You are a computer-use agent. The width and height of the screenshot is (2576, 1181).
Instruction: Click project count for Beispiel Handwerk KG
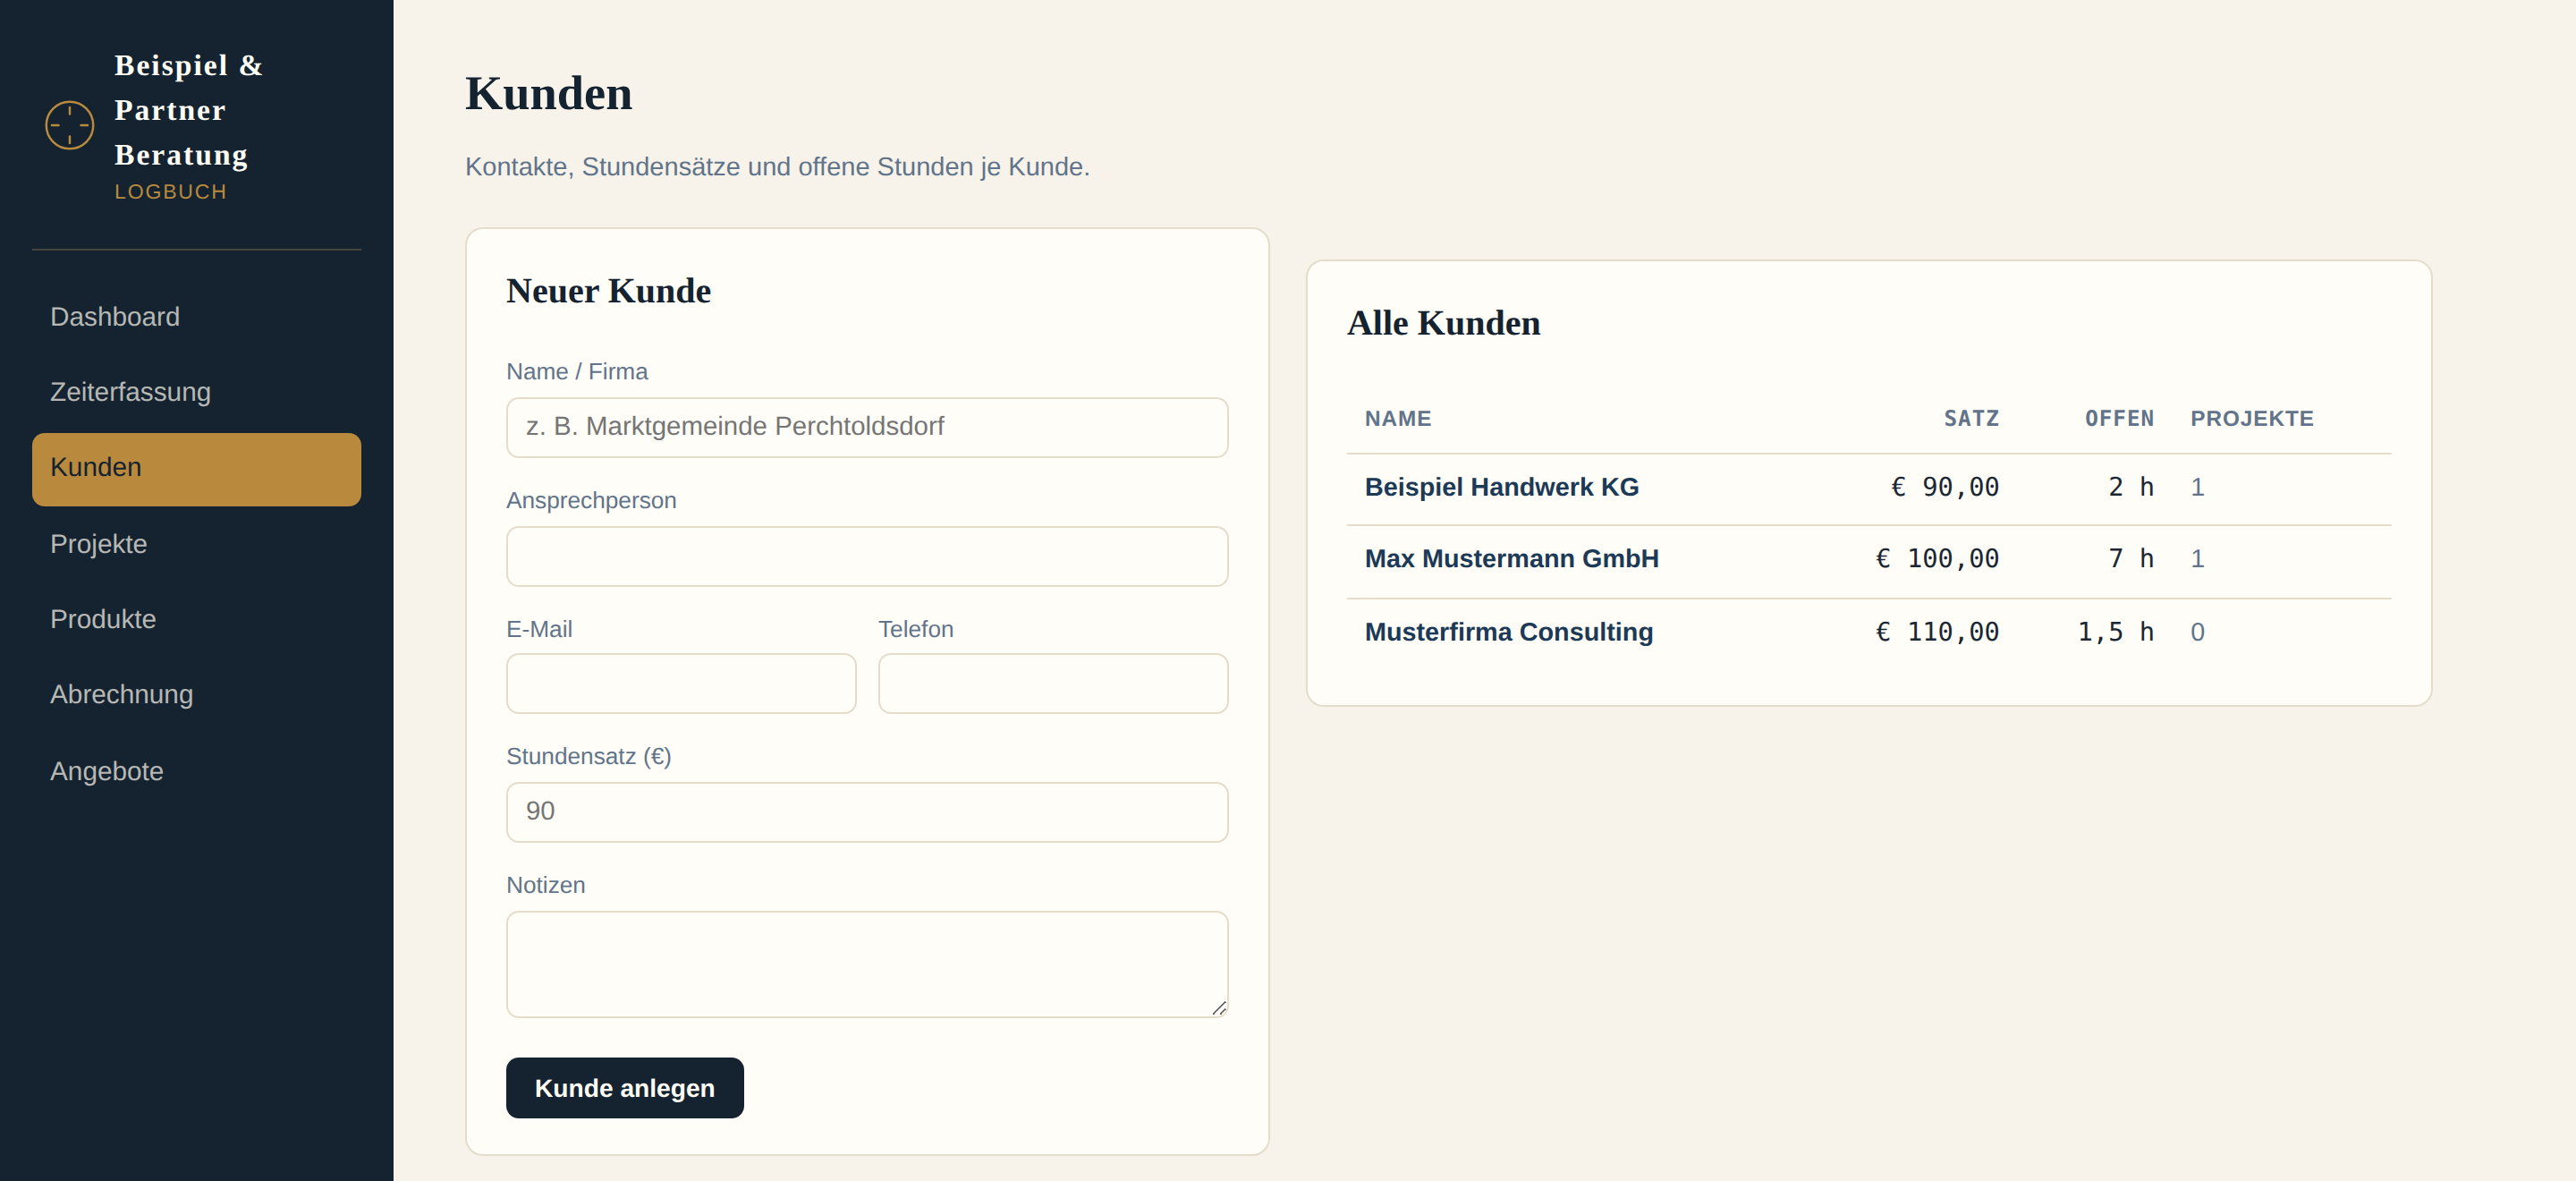2197,487
